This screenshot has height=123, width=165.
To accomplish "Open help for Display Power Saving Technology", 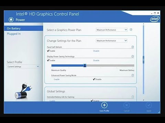I will [x=133, y=56].
